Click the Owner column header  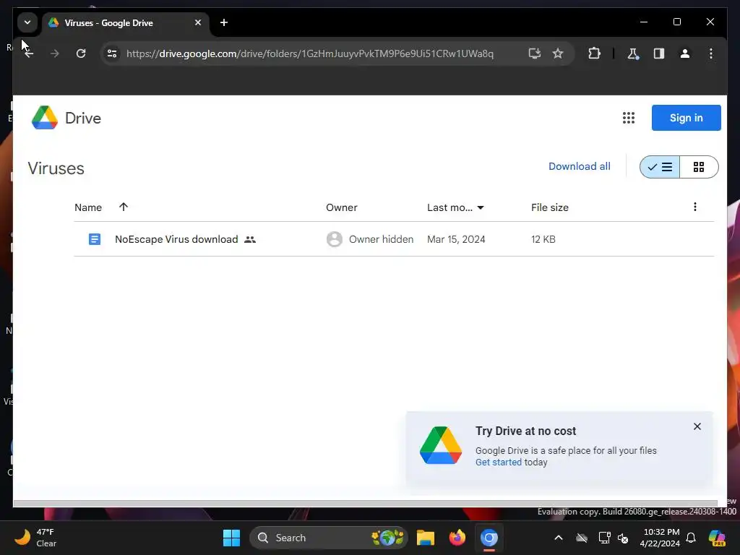pos(341,207)
